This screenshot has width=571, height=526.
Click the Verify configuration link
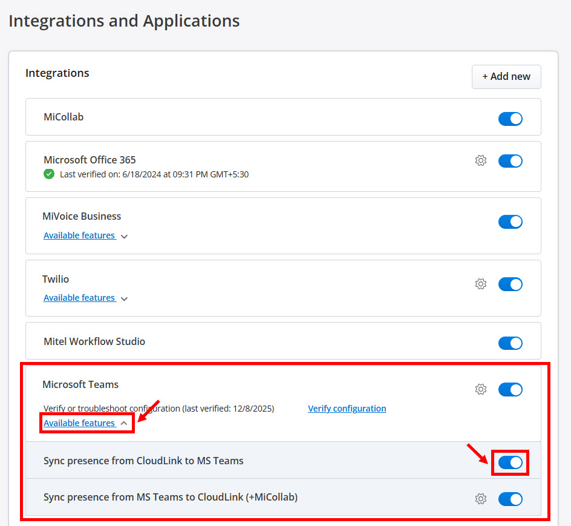coord(347,409)
